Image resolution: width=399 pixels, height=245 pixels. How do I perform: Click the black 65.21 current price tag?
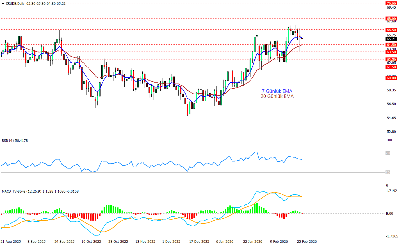pos(391,39)
